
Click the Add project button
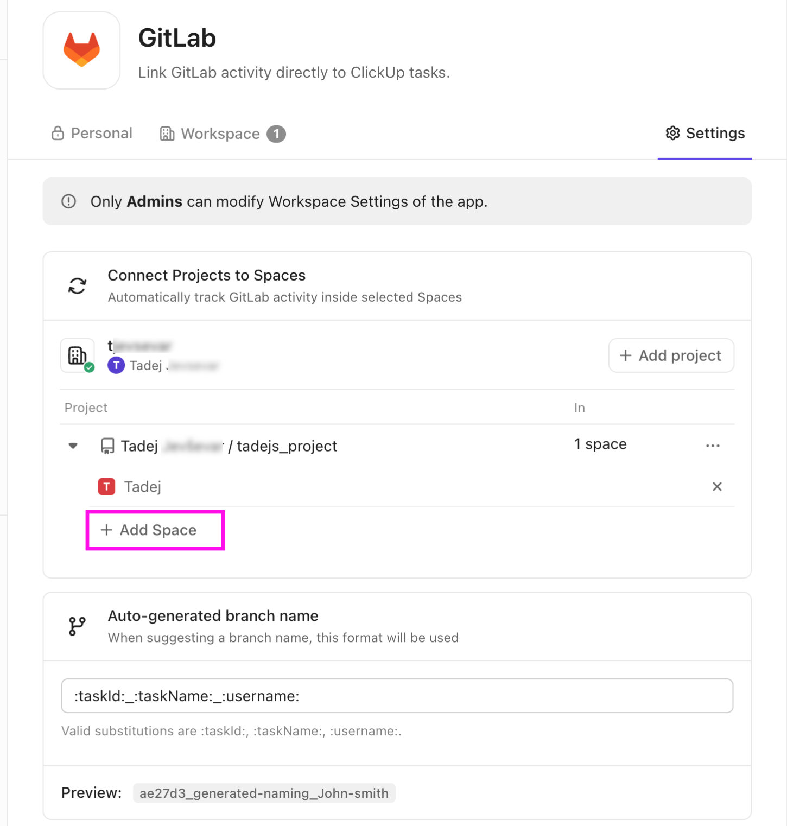tap(671, 355)
